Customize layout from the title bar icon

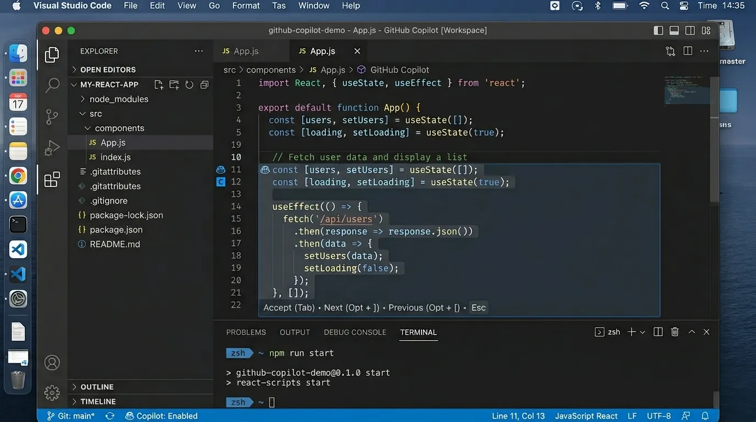[x=707, y=31]
